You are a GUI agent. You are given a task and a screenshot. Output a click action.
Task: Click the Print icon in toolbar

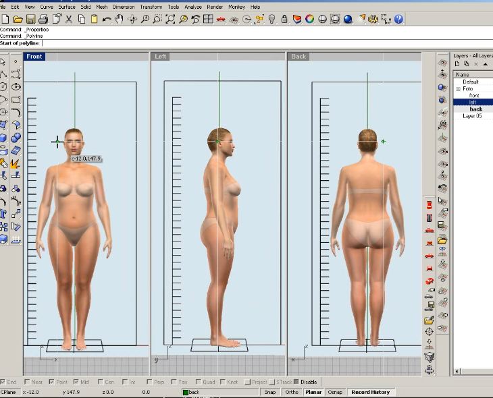(43, 20)
